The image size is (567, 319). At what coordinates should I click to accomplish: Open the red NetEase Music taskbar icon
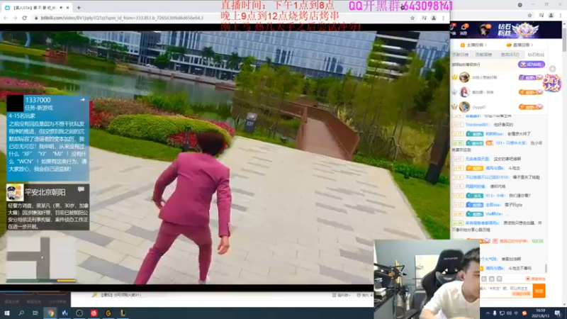(x=94, y=313)
